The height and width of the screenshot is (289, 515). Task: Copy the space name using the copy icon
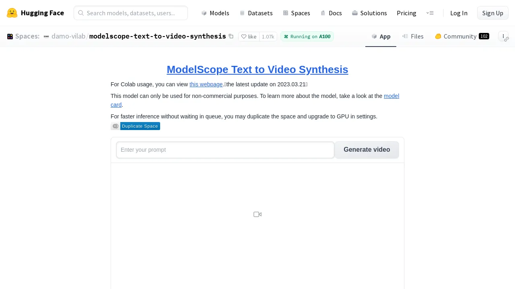tap(231, 36)
